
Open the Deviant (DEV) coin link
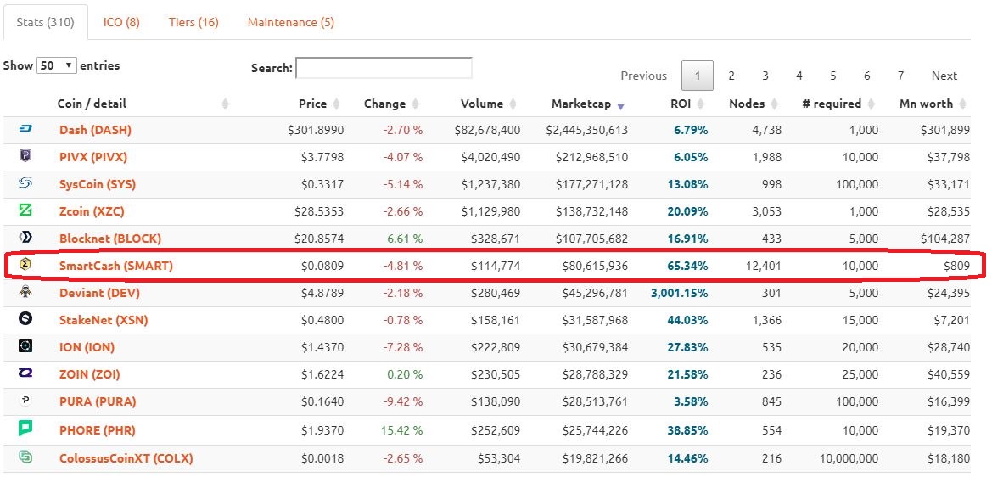coord(100,293)
